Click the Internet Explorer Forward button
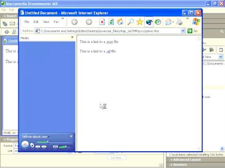The height and width of the screenshot is (168, 225). click(89, 22)
